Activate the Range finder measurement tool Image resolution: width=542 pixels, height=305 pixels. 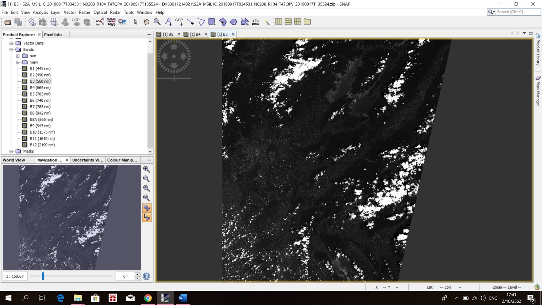256,22
